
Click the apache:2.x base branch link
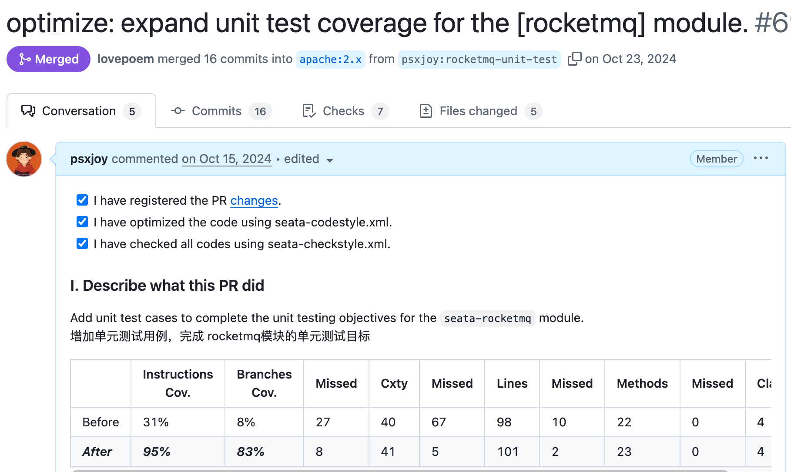coord(330,60)
